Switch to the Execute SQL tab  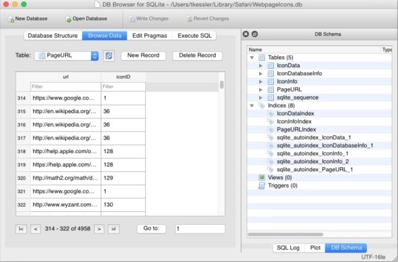tap(195, 36)
